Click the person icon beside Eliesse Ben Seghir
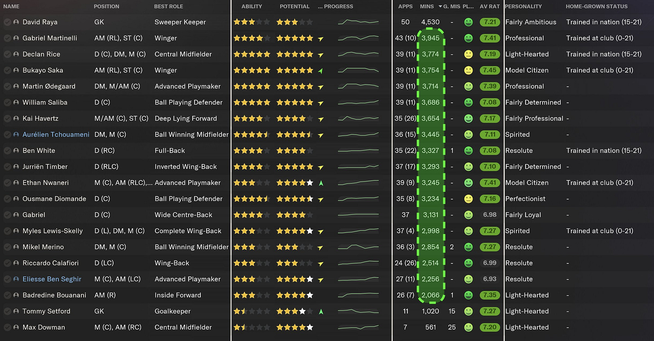 (17, 279)
